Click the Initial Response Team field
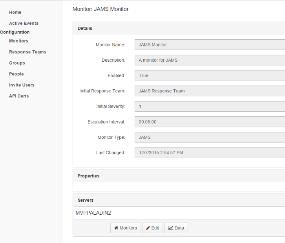 210,91
